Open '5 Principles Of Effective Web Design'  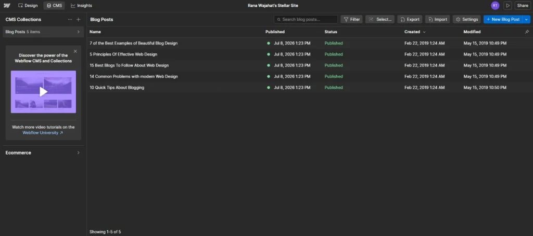[x=123, y=54]
